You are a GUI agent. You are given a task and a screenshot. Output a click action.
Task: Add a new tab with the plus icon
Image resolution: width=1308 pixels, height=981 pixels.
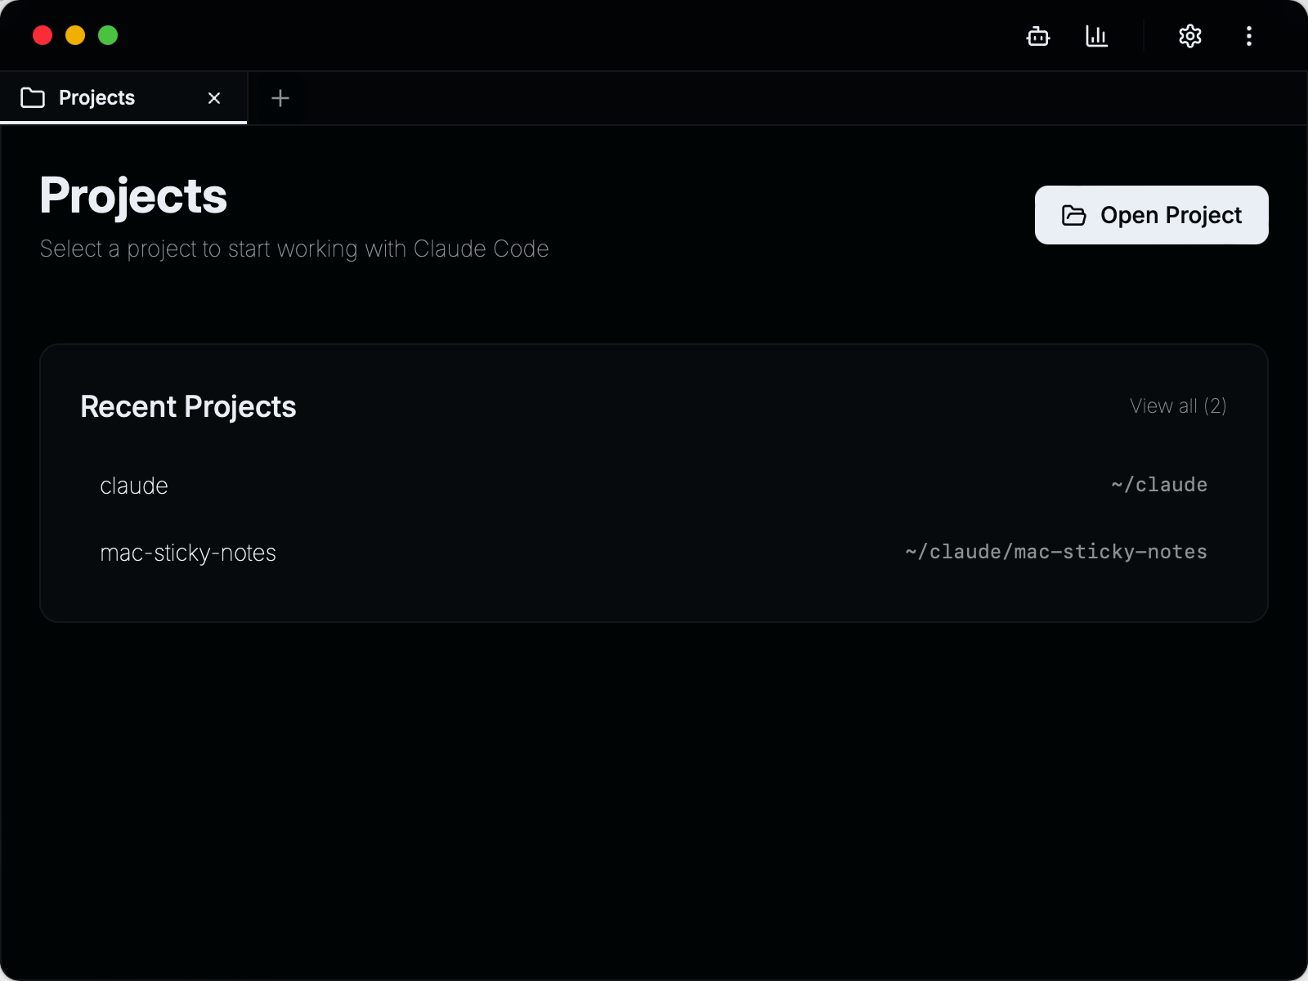pos(280,98)
